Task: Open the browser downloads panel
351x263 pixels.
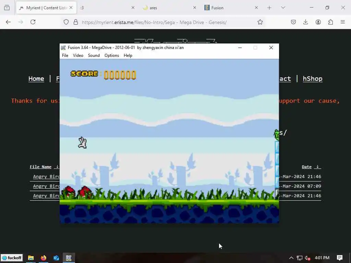Action: 305,22
